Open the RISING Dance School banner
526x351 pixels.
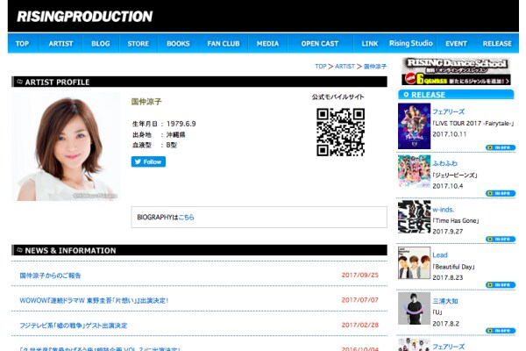pyautogui.click(x=456, y=71)
